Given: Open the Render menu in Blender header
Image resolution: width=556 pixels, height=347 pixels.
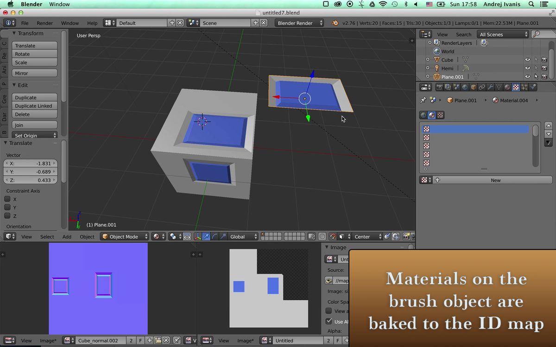Looking at the screenshot, I should click(45, 23).
